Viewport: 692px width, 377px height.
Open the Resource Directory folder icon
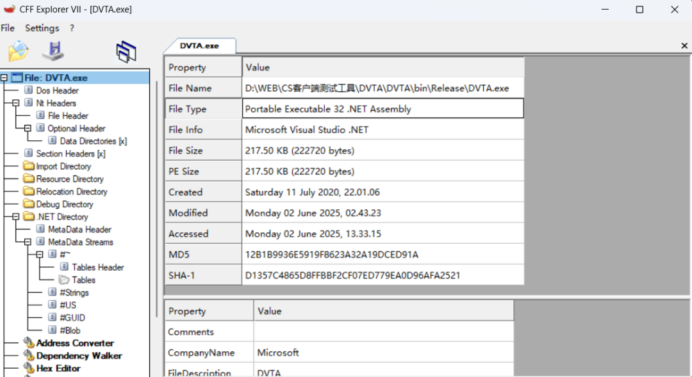pos(29,179)
